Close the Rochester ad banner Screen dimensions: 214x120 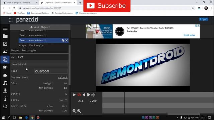pos(199,26)
